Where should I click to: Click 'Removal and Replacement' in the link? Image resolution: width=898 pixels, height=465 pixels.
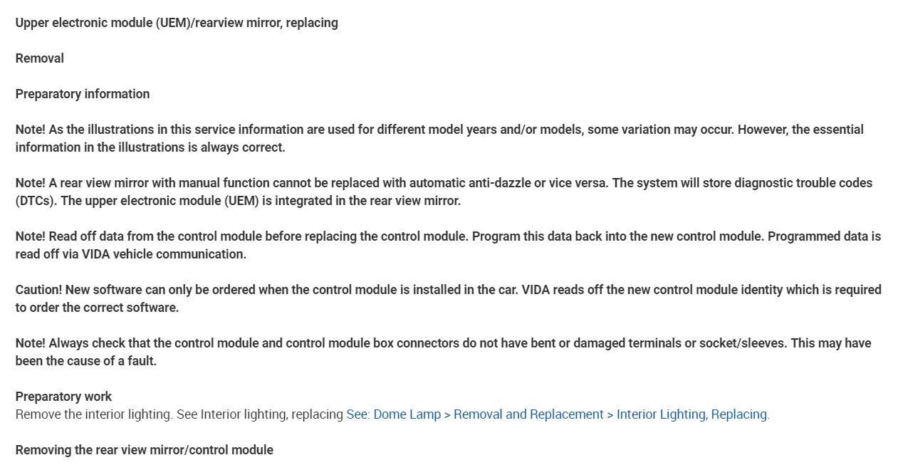tap(528, 414)
